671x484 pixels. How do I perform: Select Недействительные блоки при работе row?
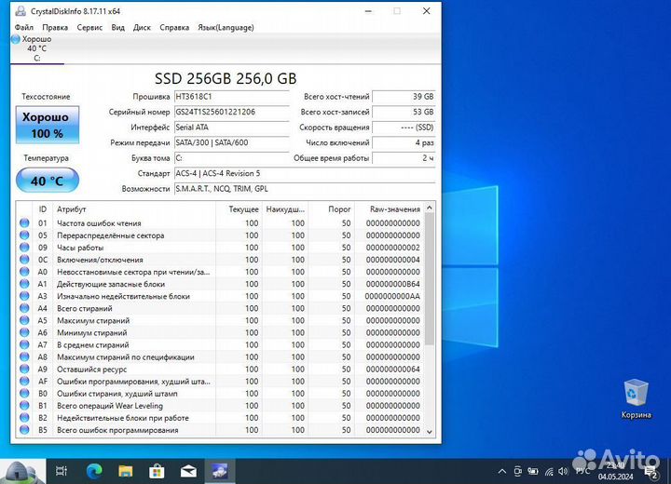pos(220,418)
